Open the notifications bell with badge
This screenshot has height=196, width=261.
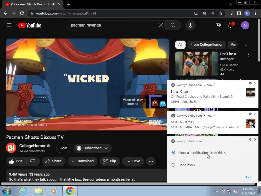coord(231,25)
